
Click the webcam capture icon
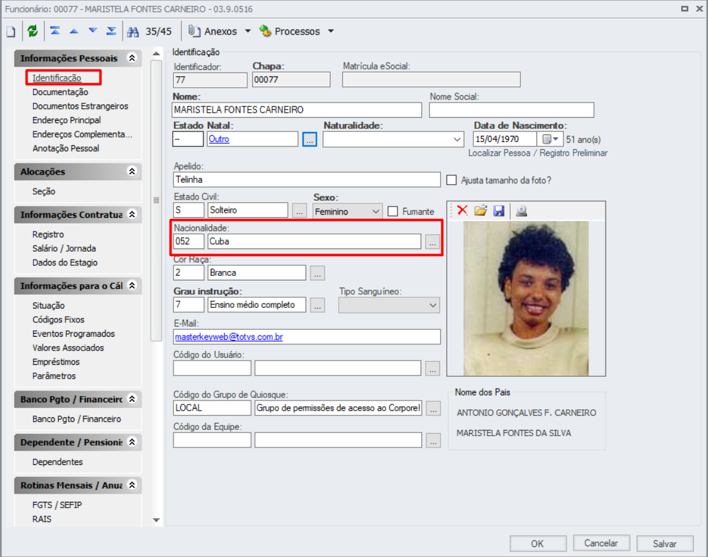521,211
